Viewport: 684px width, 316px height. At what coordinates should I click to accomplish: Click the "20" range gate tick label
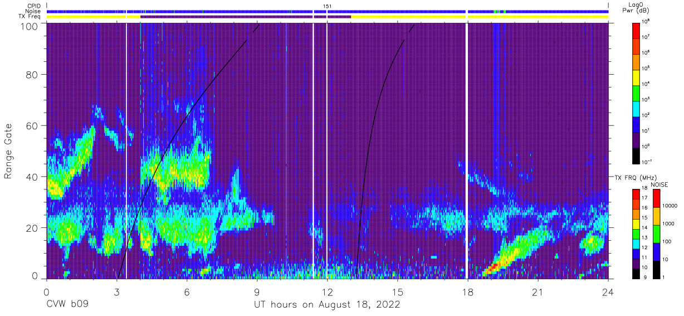[x=32, y=227]
